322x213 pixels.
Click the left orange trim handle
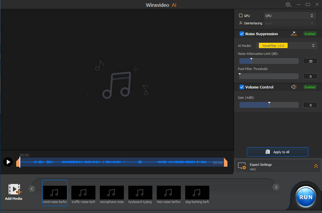coord(18,162)
